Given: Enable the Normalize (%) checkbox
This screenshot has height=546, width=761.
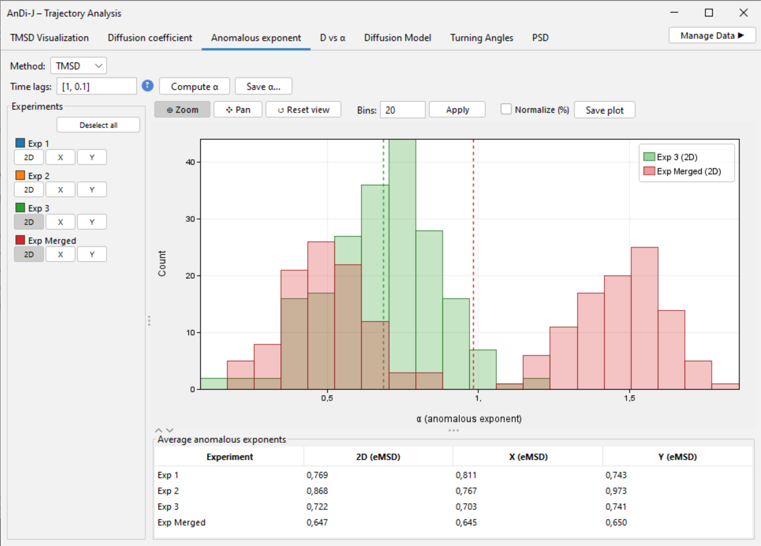Looking at the screenshot, I should click(x=506, y=109).
